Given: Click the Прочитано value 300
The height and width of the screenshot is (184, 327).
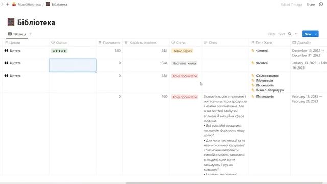Looking at the screenshot, I should (x=118, y=51).
